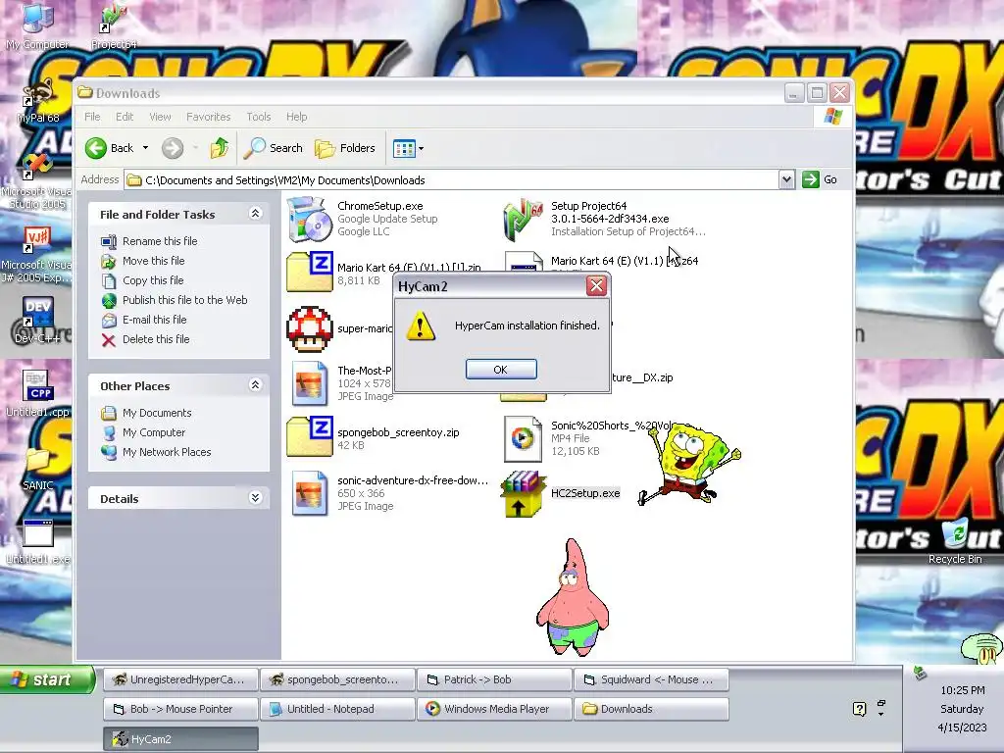Click the Forward arrow icon

[x=172, y=148]
